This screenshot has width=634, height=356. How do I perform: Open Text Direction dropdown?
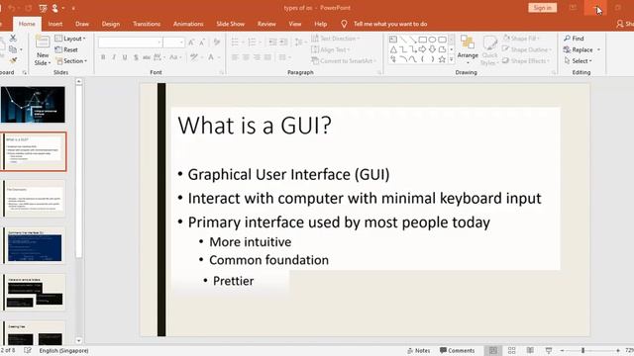pyautogui.click(x=336, y=39)
